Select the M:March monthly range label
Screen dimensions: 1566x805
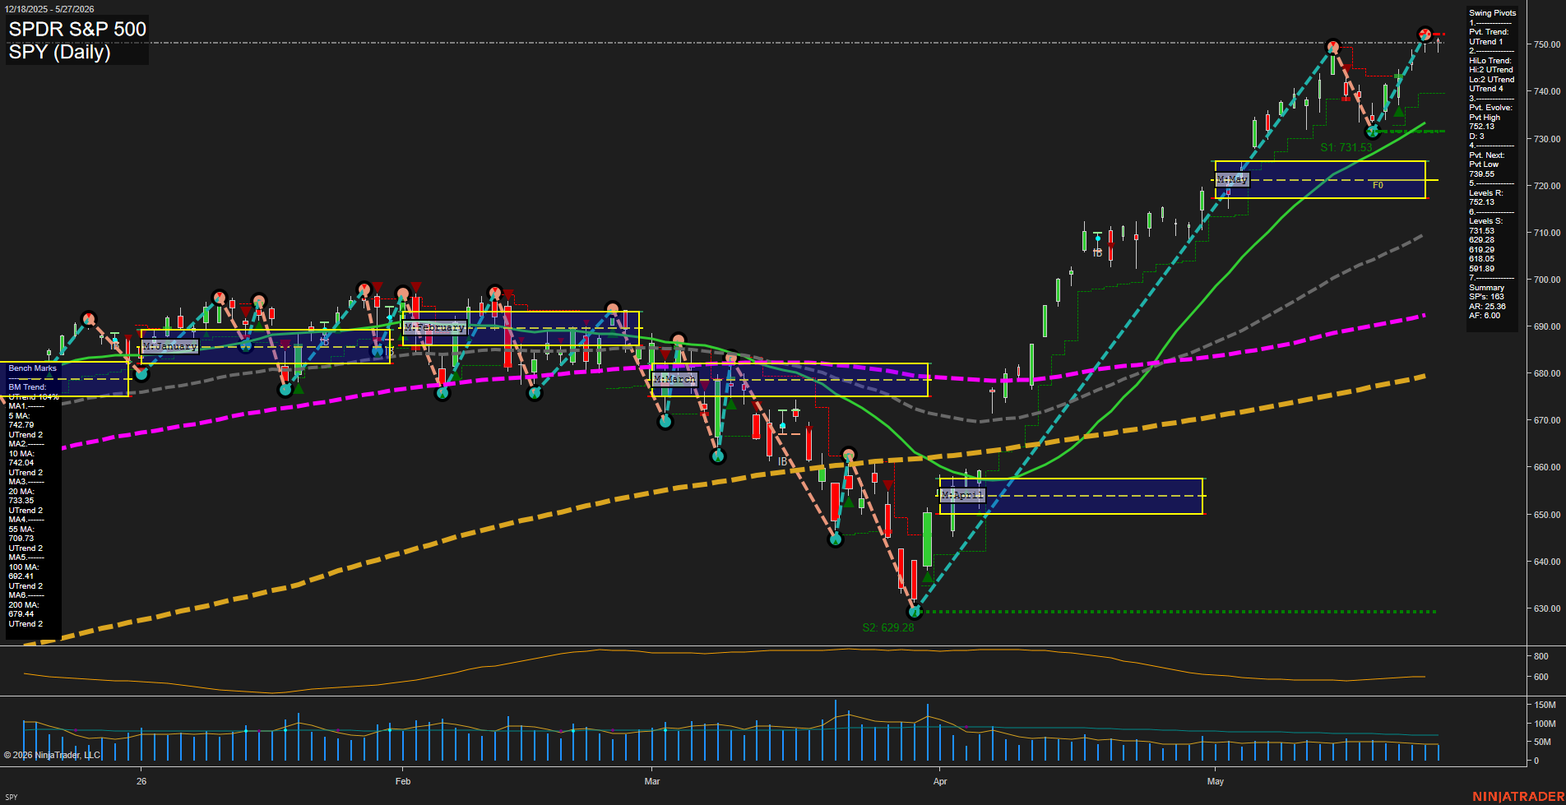[674, 379]
